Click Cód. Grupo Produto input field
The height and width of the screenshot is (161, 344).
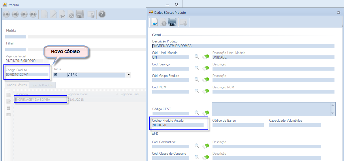[x=170, y=80]
